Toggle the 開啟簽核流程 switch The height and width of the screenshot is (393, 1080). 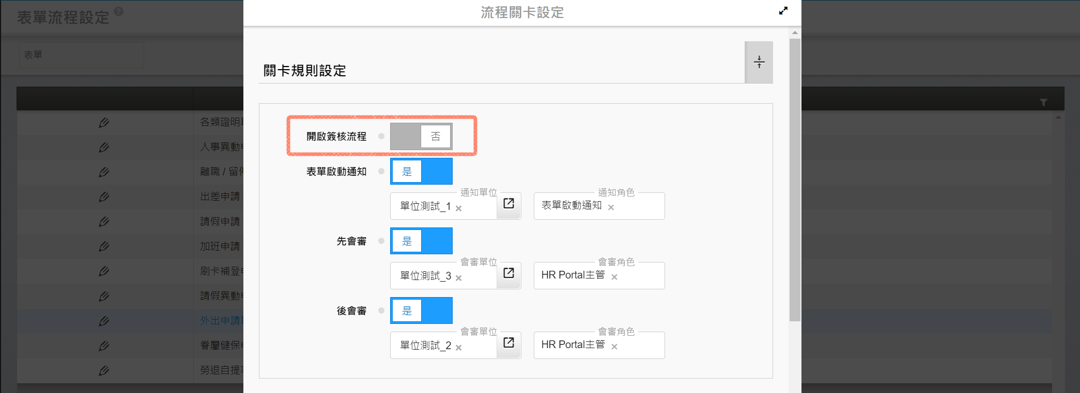pyautogui.click(x=421, y=137)
